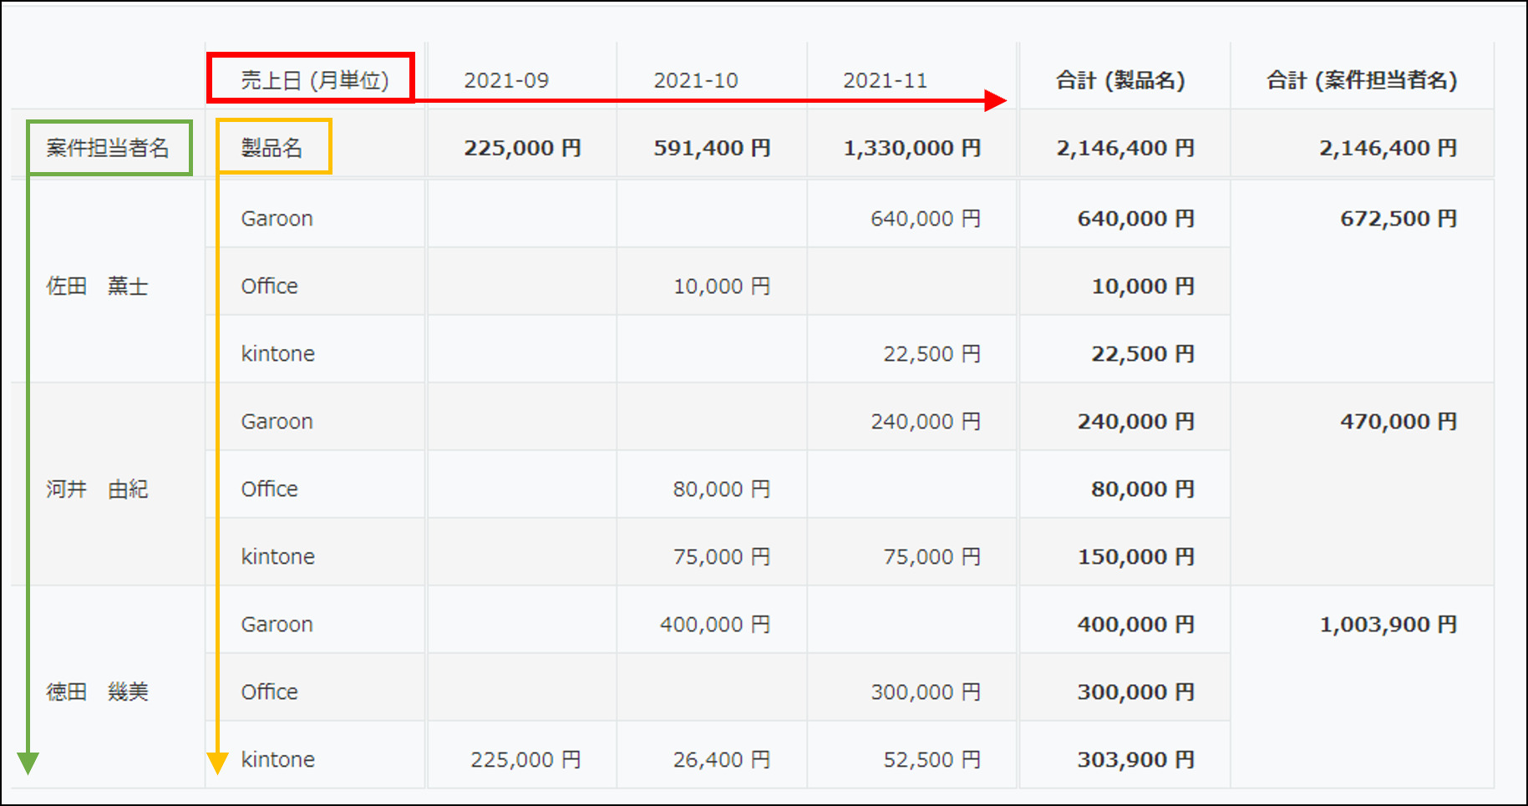The height and width of the screenshot is (806, 1528).
Task: Select the 河井 由紀 row label
Action: [x=97, y=489]
